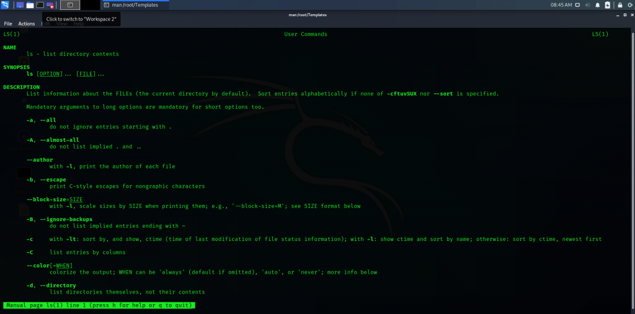Open the file manager from the panel

[29, 5]
